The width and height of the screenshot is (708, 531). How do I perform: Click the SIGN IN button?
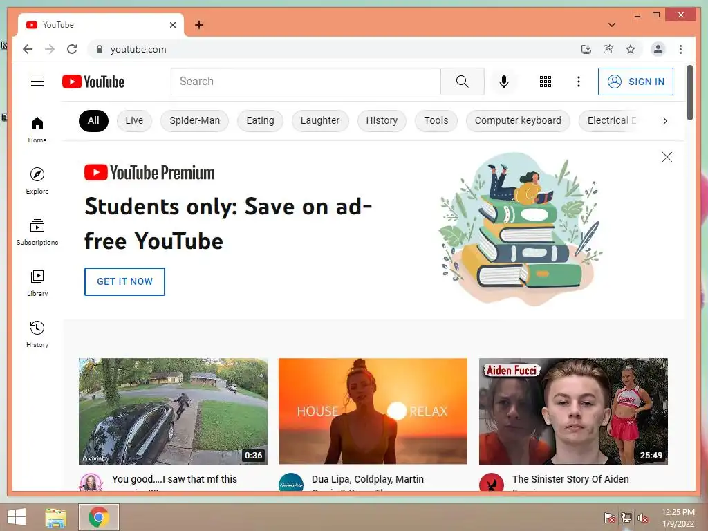[635, 82]
